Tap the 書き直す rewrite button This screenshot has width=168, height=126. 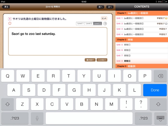point(90,60)
